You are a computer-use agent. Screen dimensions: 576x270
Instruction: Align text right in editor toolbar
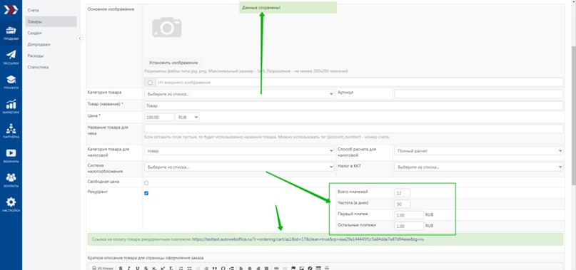pos(258,268)
